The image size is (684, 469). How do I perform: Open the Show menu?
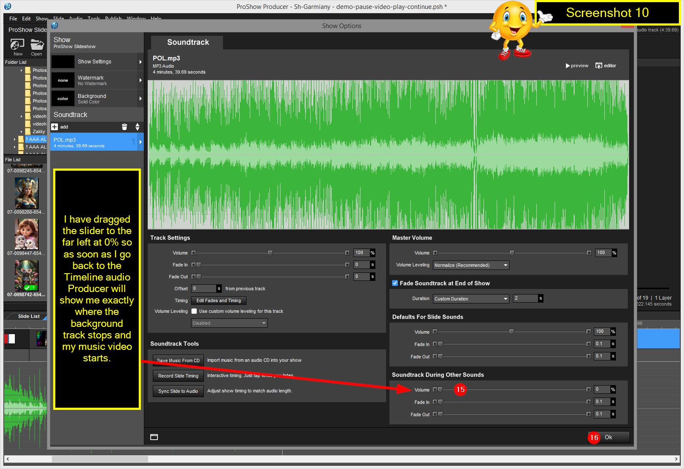click(x=42, y=19)
